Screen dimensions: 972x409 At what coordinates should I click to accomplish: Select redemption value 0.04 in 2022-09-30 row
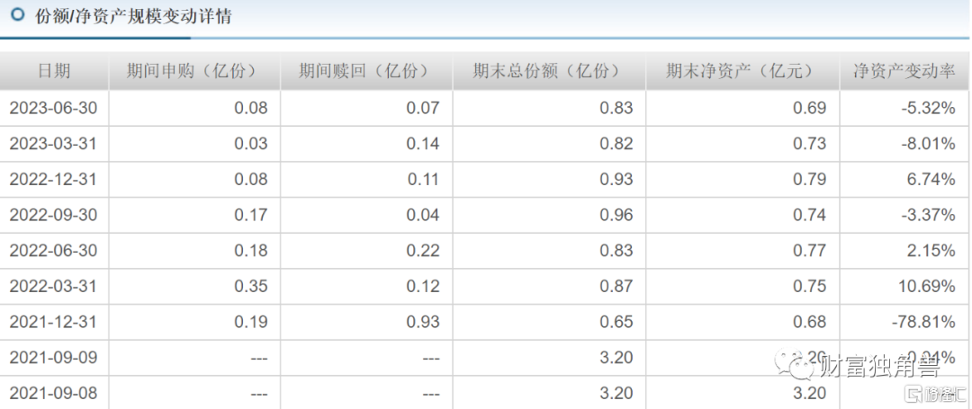pyautogui.click(x=423, y=216)
